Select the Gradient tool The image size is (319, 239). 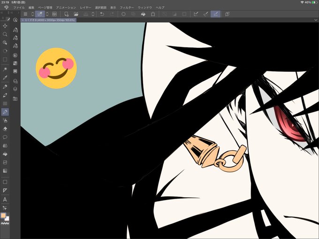tap(5, 170)
